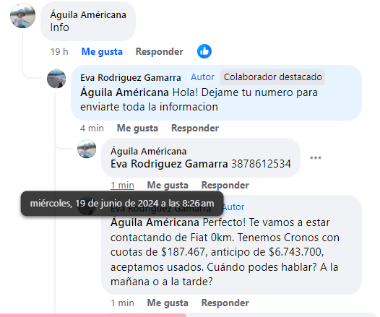Open Águila Américana's top profile picture
This screenshot has height=317, width=380.
[x=23, y=15]
